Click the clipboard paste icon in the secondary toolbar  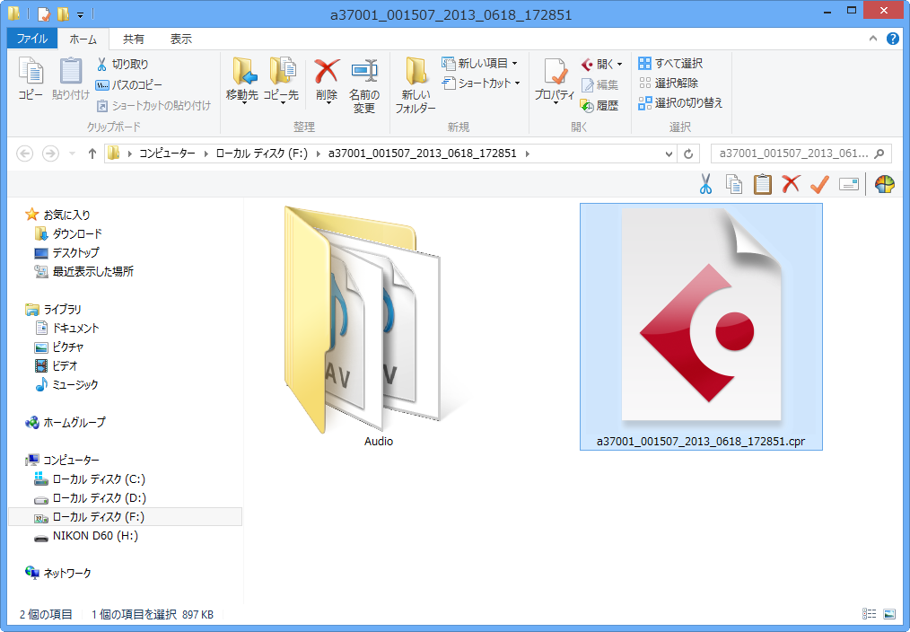coord(762,185)
